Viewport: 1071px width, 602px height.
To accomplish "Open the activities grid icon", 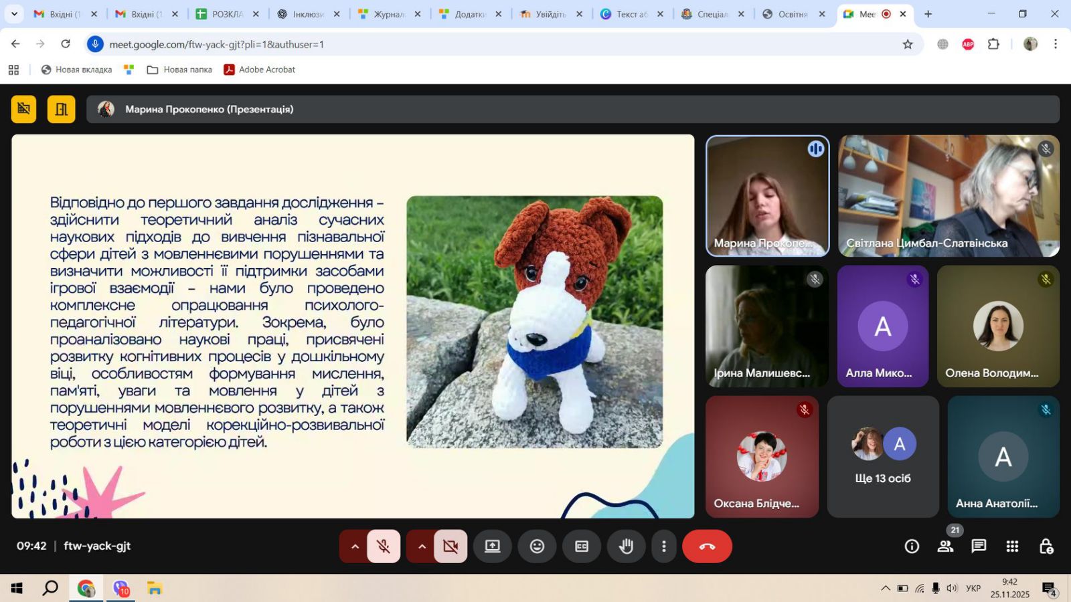I will (1012, 546).
